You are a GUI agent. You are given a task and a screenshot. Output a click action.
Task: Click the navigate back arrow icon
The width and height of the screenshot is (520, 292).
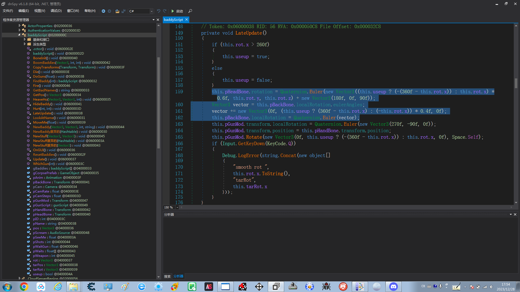tap(103, 11)
